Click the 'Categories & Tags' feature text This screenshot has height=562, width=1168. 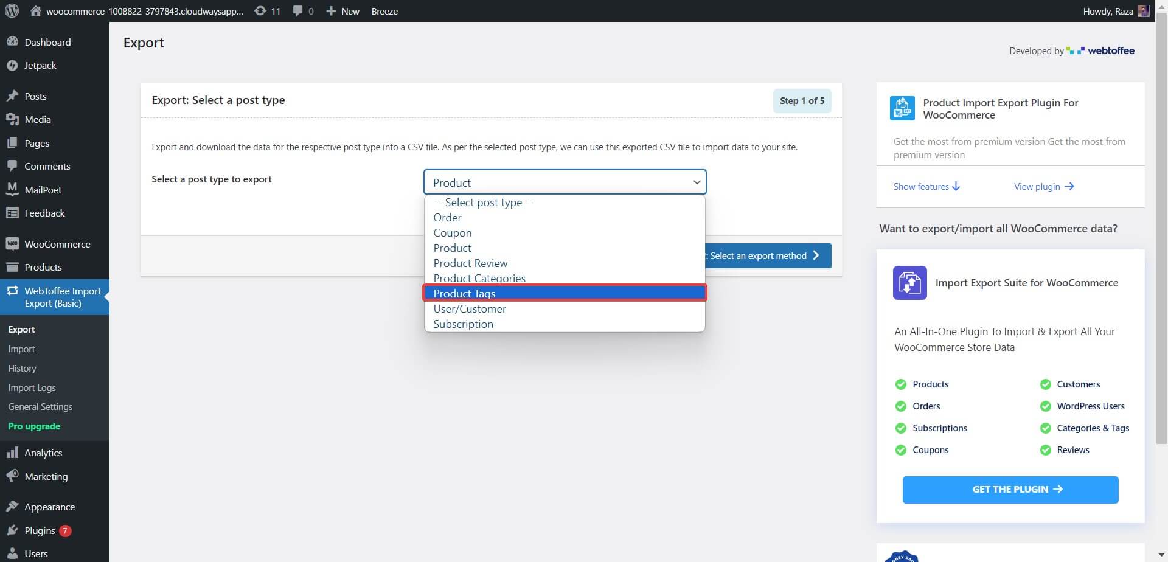pyautogui.click(x=1093, y=428)
